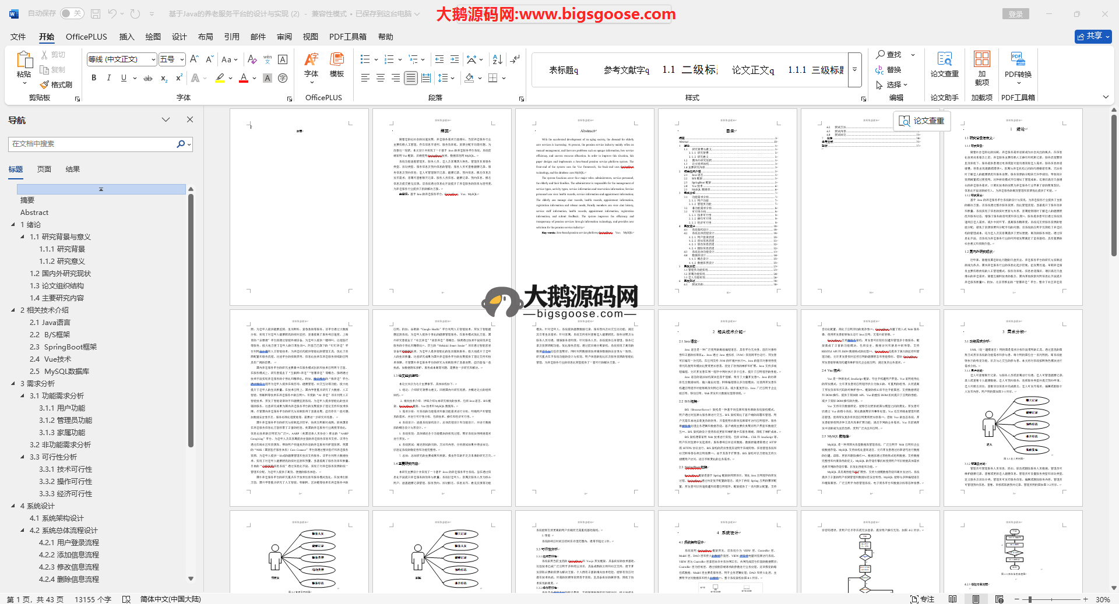Switch to the 页面 navigation tab

coord(44,169)
